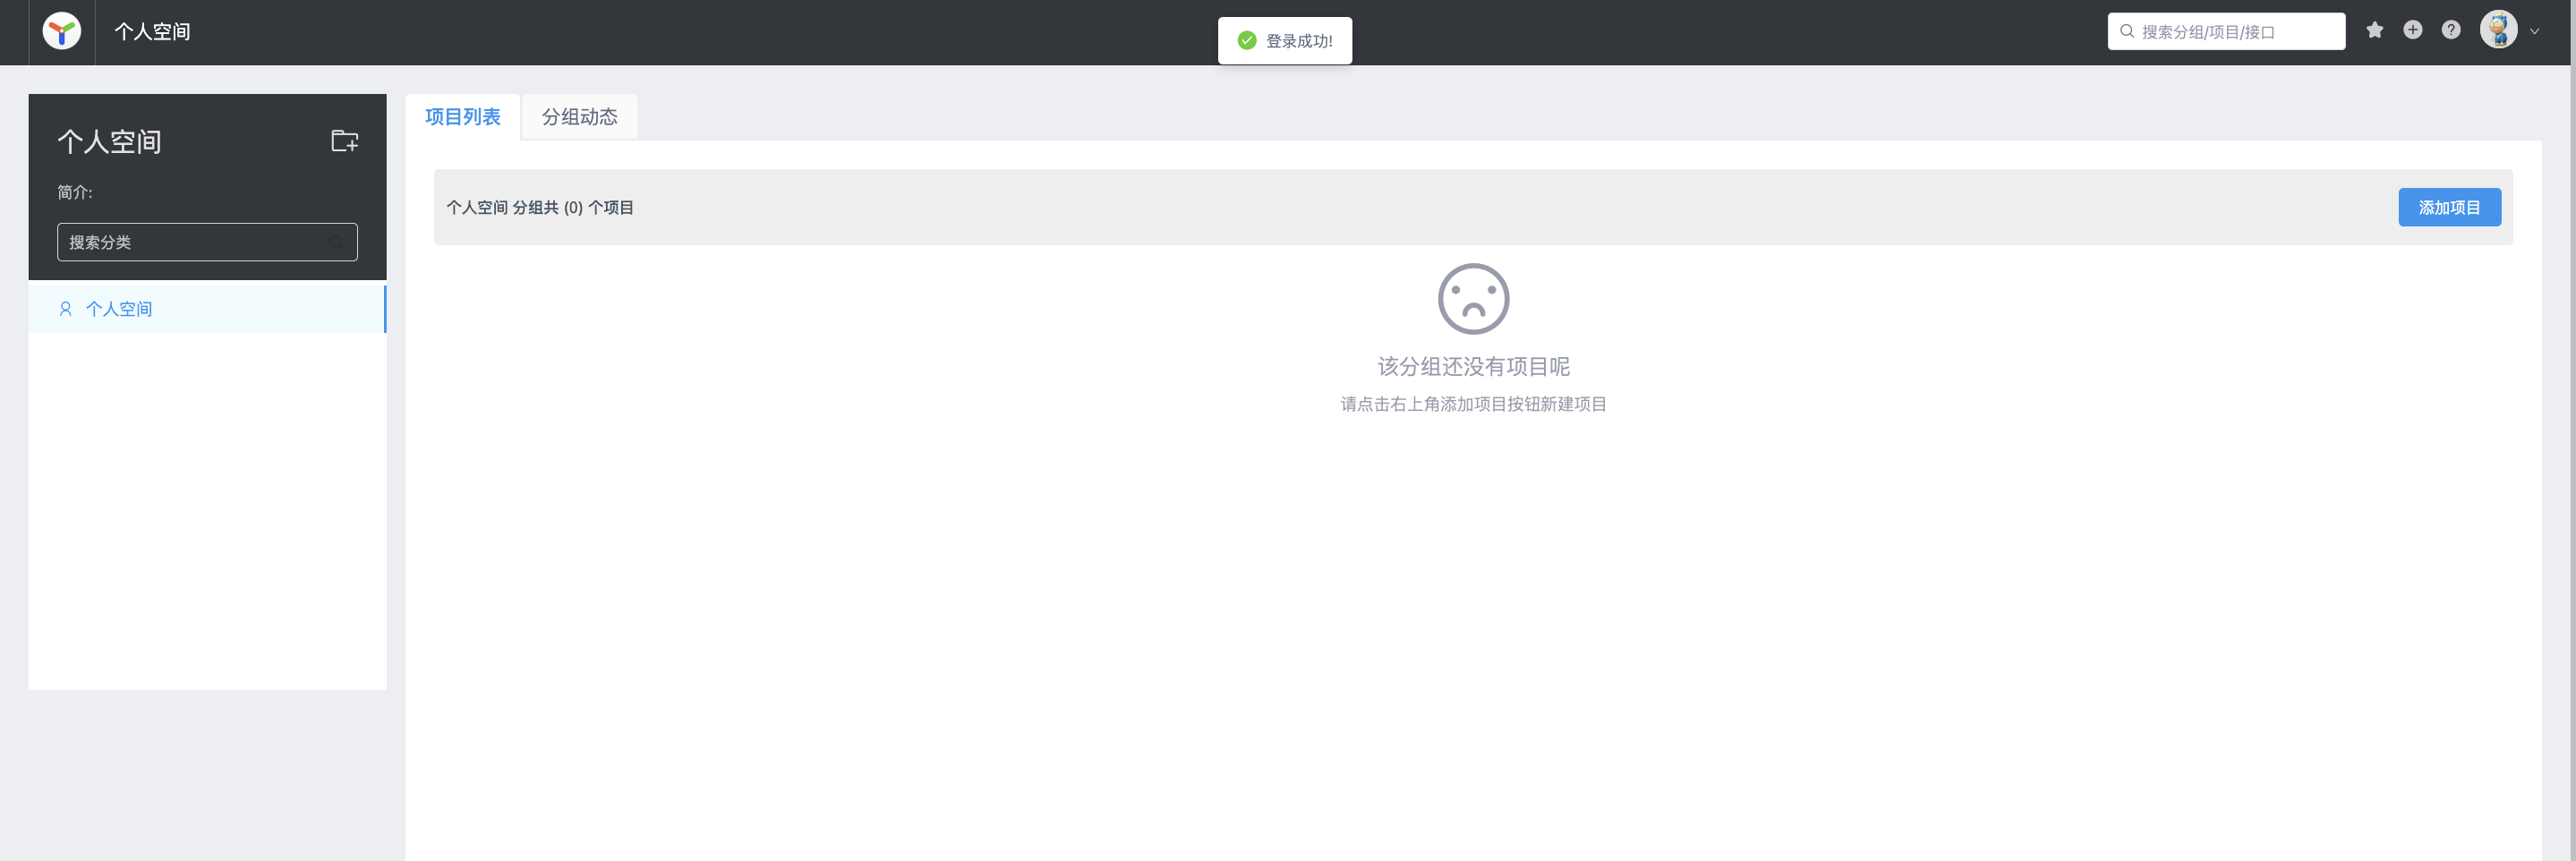
Task: Click the YApi logo in the top bar
Action: pos(61,31)
